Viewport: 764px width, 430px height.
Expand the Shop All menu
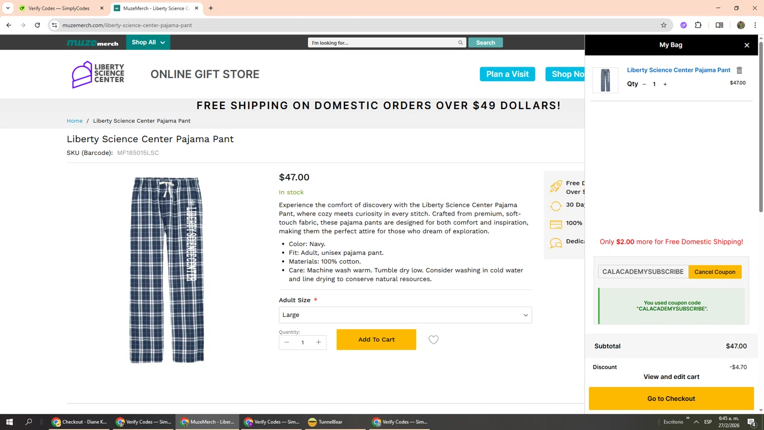point(148,42)
